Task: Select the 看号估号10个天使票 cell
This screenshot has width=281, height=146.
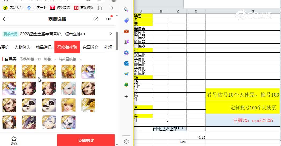Action: [243, 95]
